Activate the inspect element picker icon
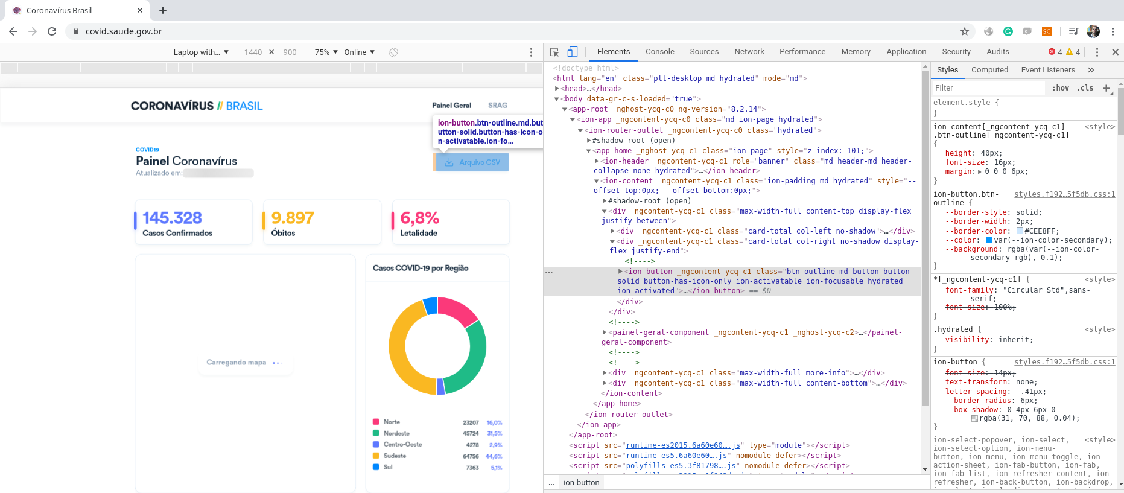This screenshot has height=493, width=1124. (x=554, y=52)
